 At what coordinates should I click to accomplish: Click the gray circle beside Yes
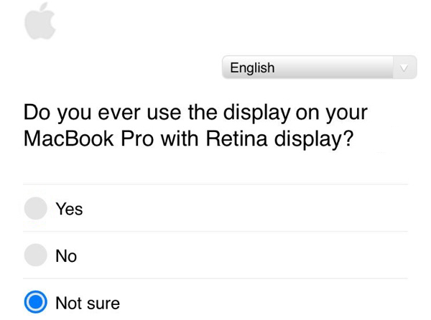(35, 209)
